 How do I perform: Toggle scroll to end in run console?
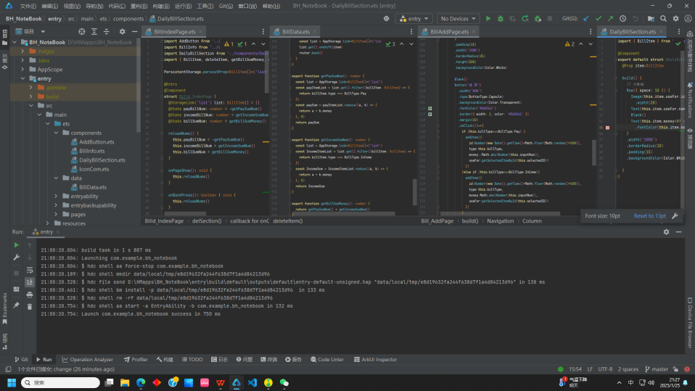[30, 281]
